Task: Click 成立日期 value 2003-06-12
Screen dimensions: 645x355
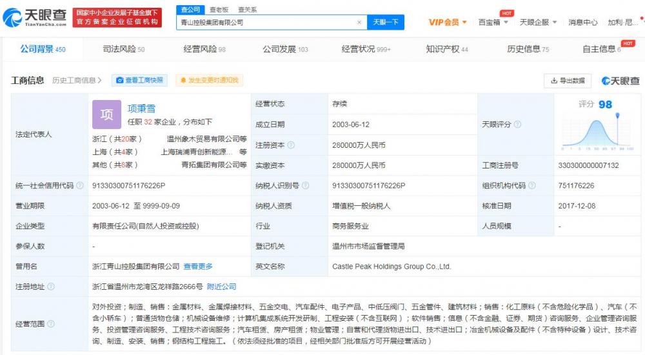Action: click(351, 125)
